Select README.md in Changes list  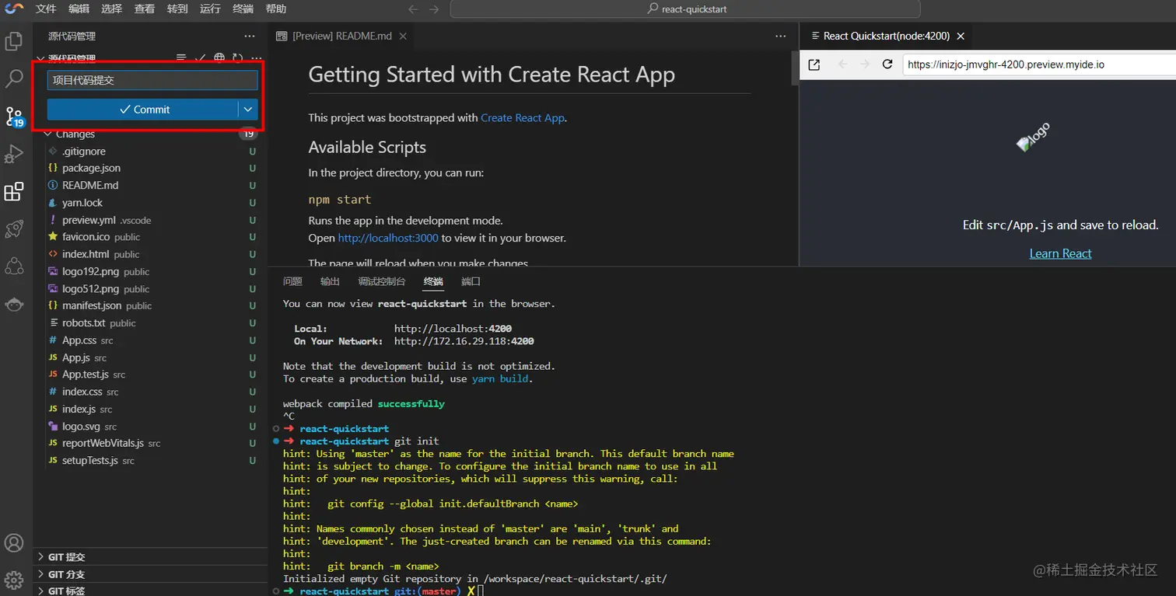pos(151,185)
